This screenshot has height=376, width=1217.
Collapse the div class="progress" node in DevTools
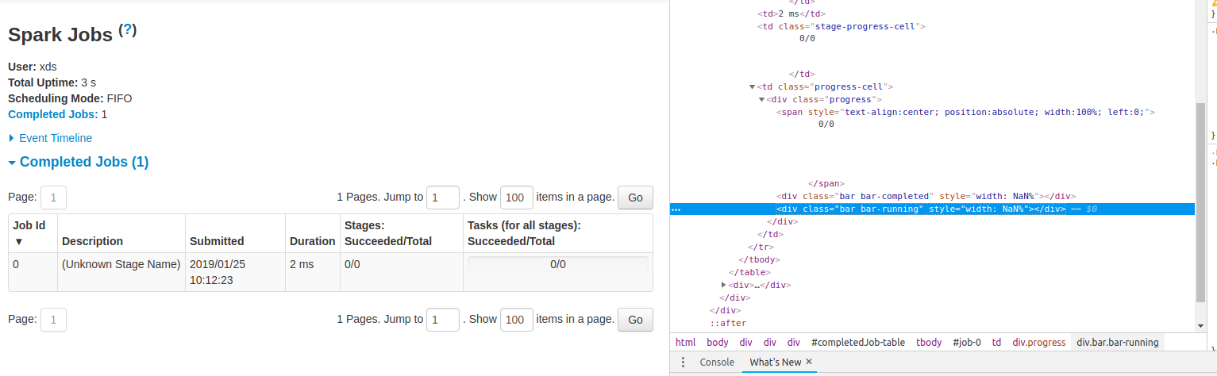click(762, 99)
